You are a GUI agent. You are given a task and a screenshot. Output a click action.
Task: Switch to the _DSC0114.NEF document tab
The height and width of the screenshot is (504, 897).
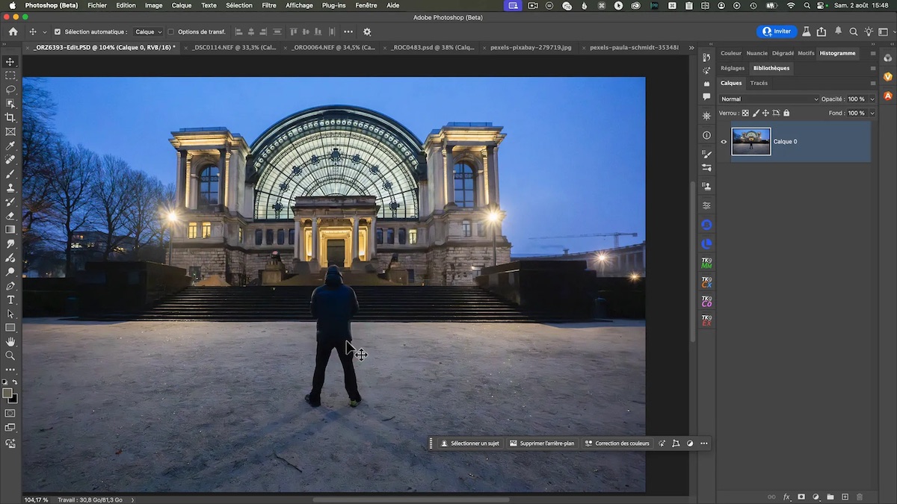(232, 47)
